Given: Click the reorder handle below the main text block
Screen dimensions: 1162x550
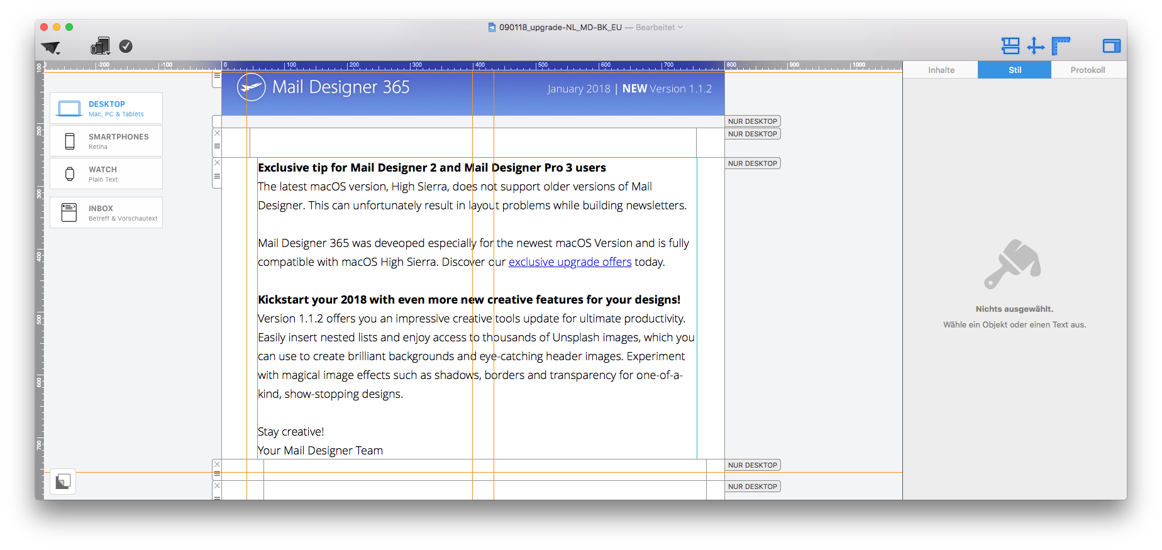Looking at the screenshot, I should tap(217, 474).
